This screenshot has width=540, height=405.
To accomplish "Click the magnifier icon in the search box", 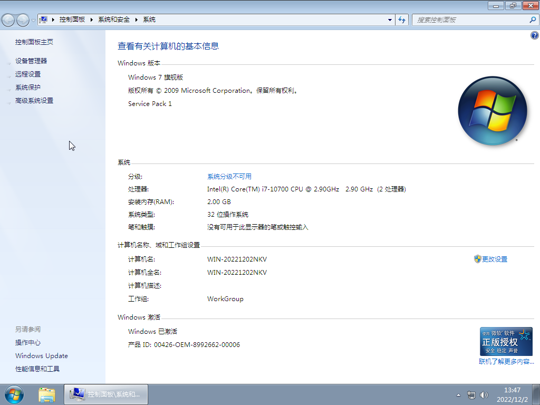I will coord(532,20).
